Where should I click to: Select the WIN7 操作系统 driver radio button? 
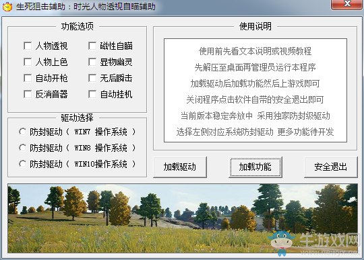pos(22,132)
